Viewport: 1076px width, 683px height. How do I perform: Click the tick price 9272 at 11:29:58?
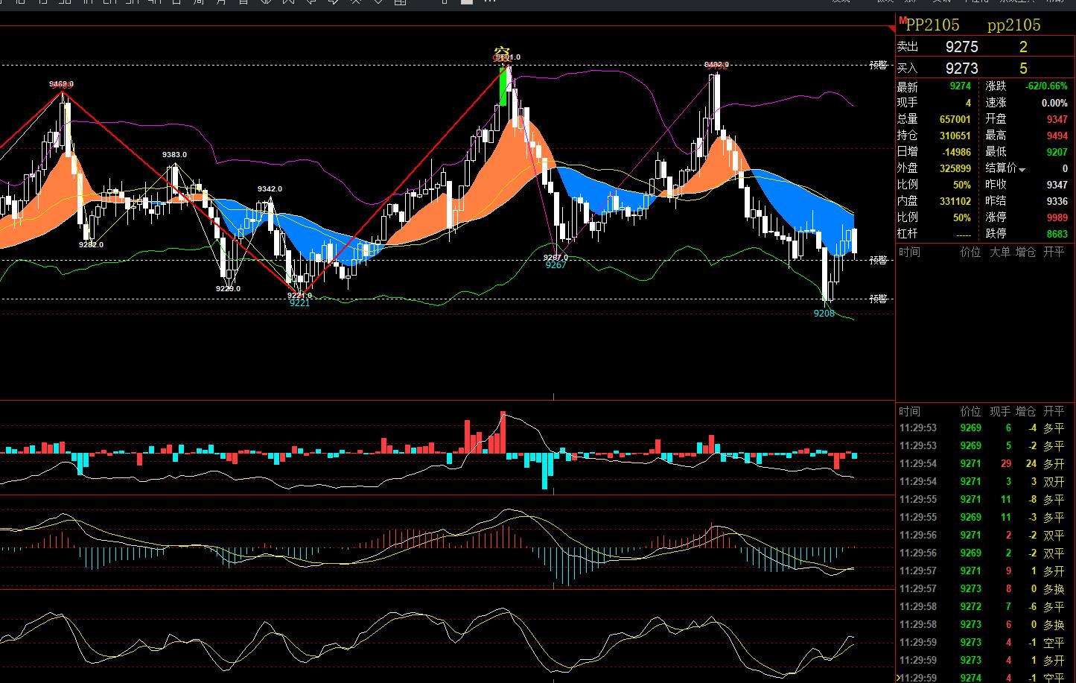click(x=970, y=606)
